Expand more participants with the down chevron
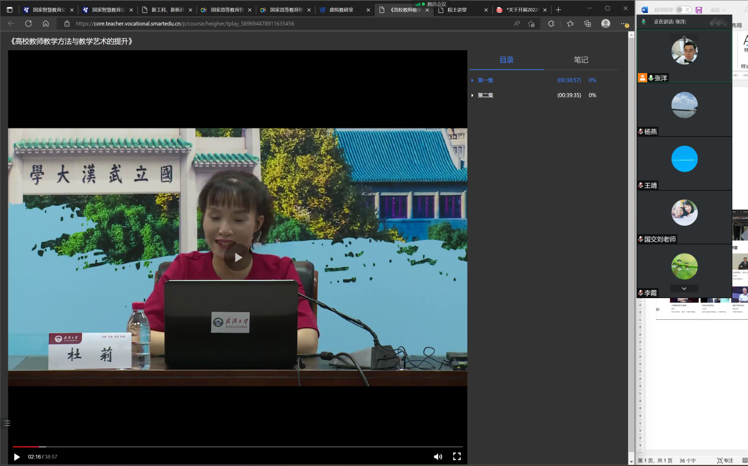The height and width of the screenshot is (466, 748). pos(684,289)
